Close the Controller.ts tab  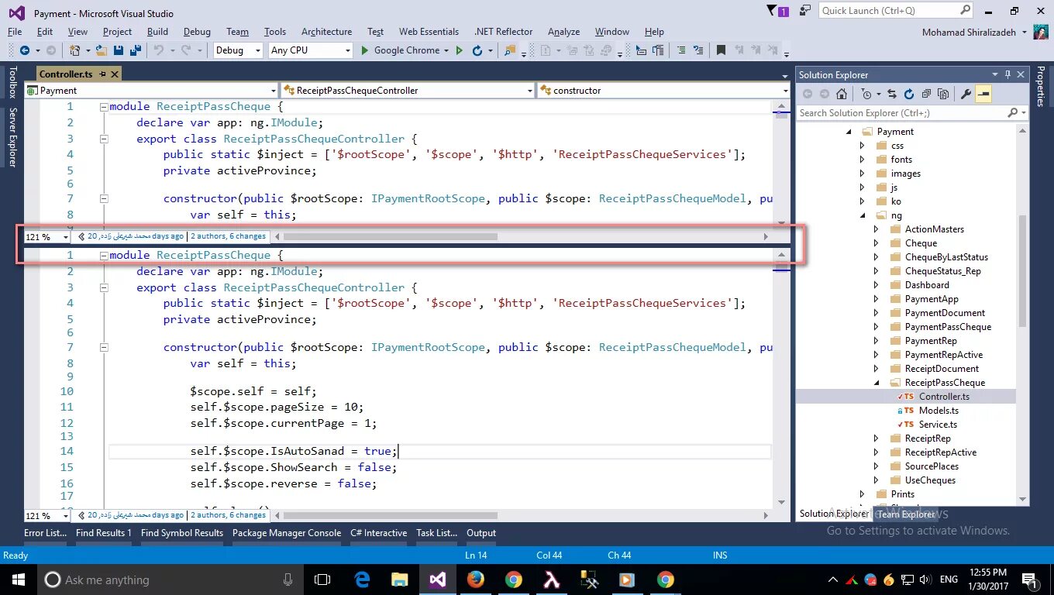(x=115, y=74)
